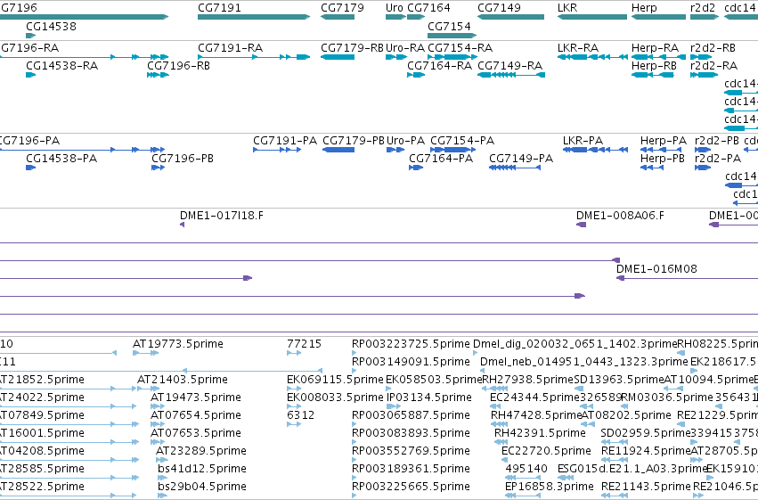The image size is (758, 500).
Task: Open the bs29b04.5prime EST label
Action: [x=202, y=487]
